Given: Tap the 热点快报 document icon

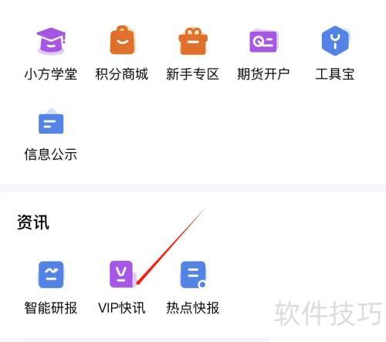Looking at the screenshot, I should (193, 275).
